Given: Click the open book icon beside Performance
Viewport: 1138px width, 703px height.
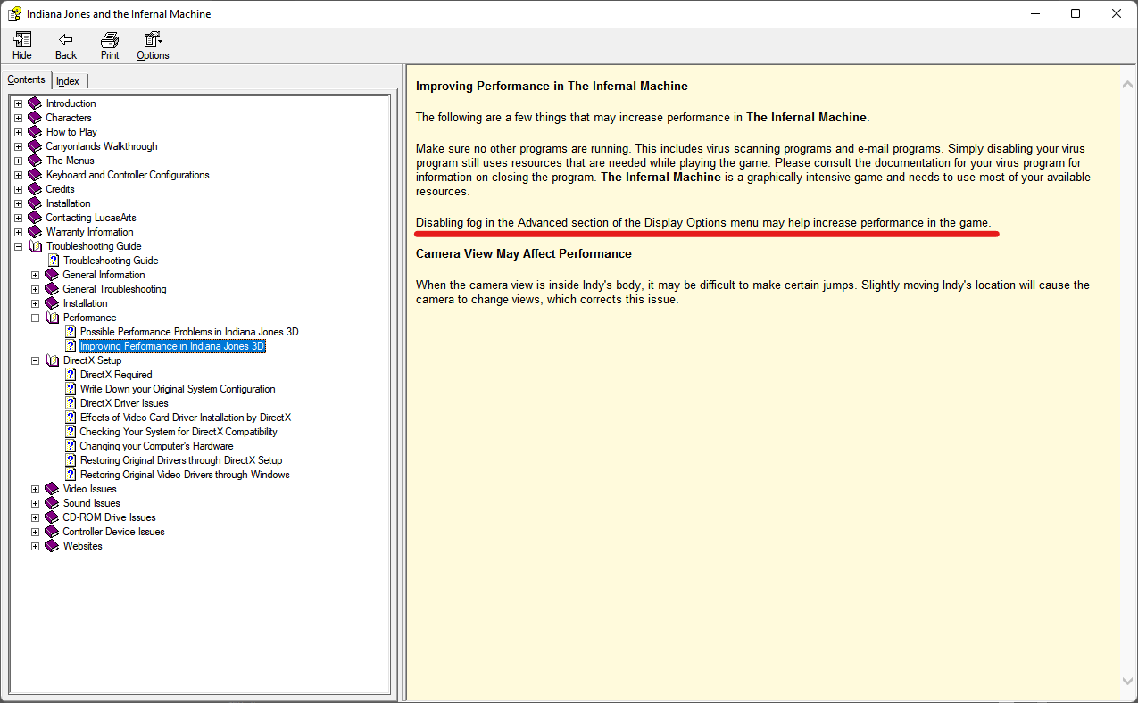Looking at the screenshot, I should pyautogui.click(x=52, y=318).
